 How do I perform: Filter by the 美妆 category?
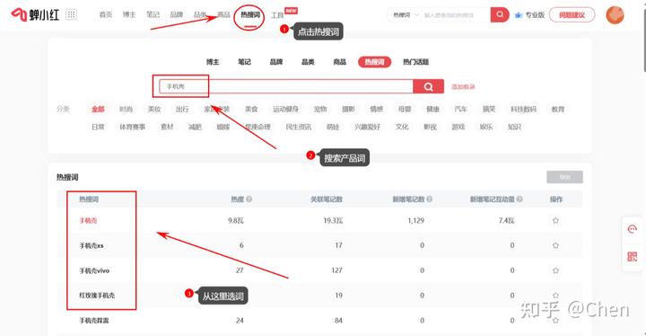[x=154, y=110]
